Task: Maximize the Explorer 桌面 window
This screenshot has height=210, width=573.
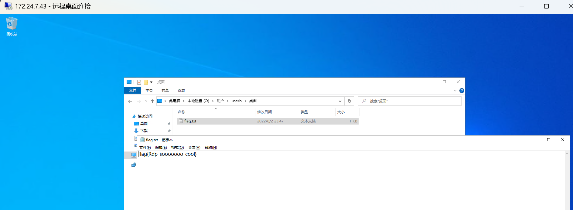Action: 444,82
